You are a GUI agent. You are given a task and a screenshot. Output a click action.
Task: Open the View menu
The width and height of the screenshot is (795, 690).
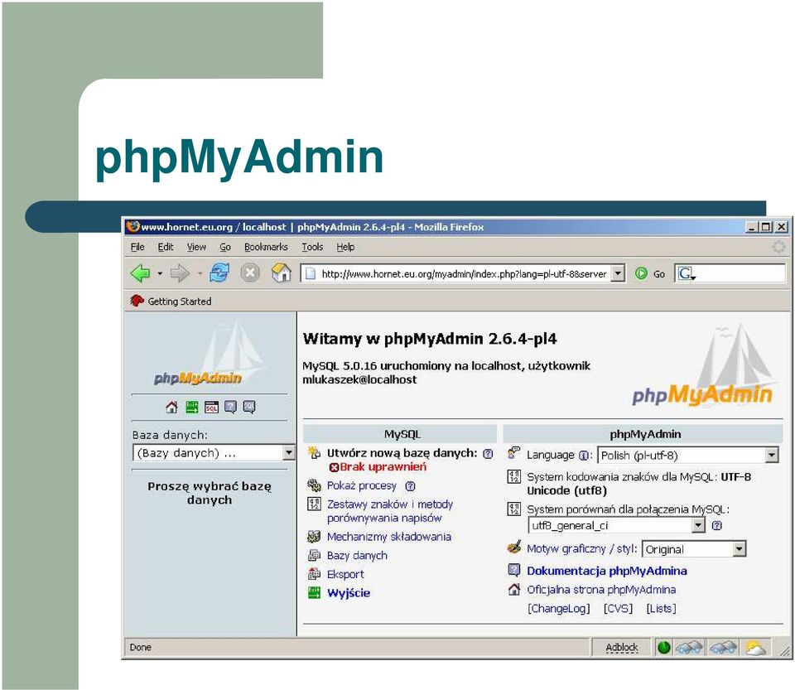(x=196, y=247)
